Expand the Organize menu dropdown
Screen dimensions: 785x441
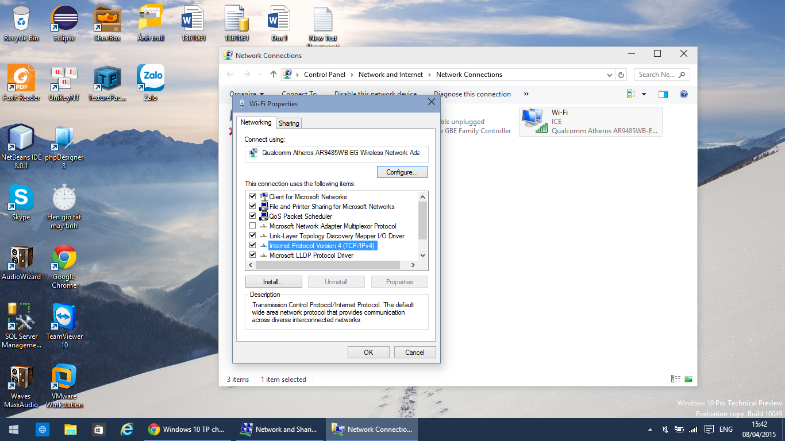247,94
